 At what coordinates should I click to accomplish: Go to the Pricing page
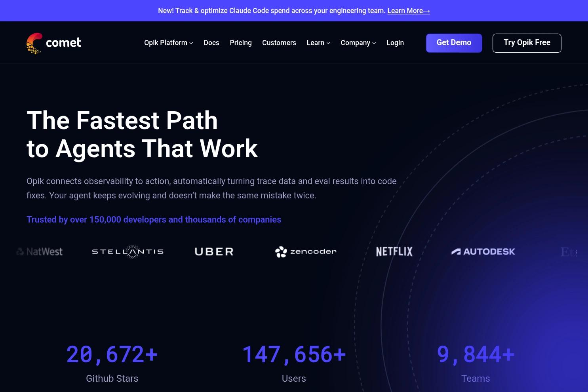point(241,43)
